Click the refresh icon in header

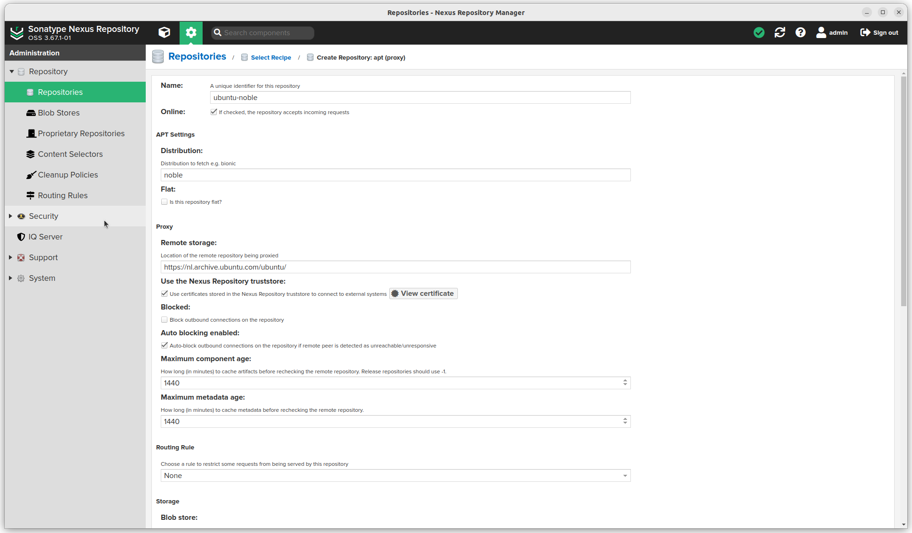780,32
